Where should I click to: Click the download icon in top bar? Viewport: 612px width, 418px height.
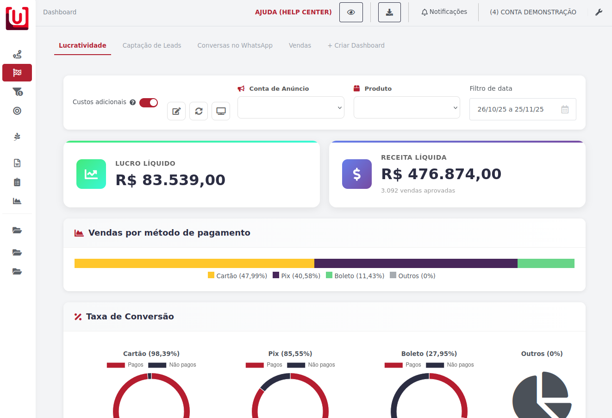(389, 12)
